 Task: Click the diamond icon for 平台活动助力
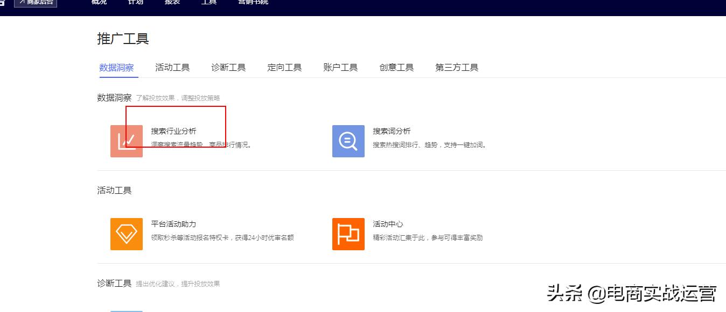[x=126, y=235]
